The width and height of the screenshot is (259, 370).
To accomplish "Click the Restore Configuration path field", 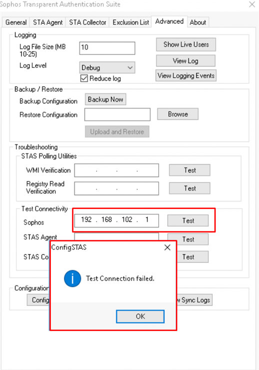I will [x=117, y=114].
